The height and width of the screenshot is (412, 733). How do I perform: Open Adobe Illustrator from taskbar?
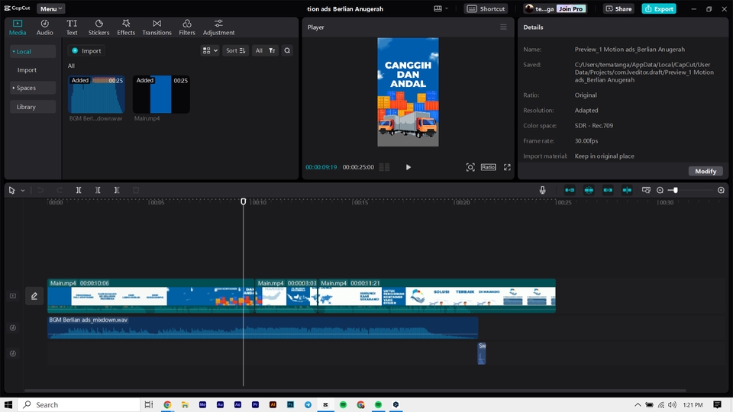pos(273,404)
